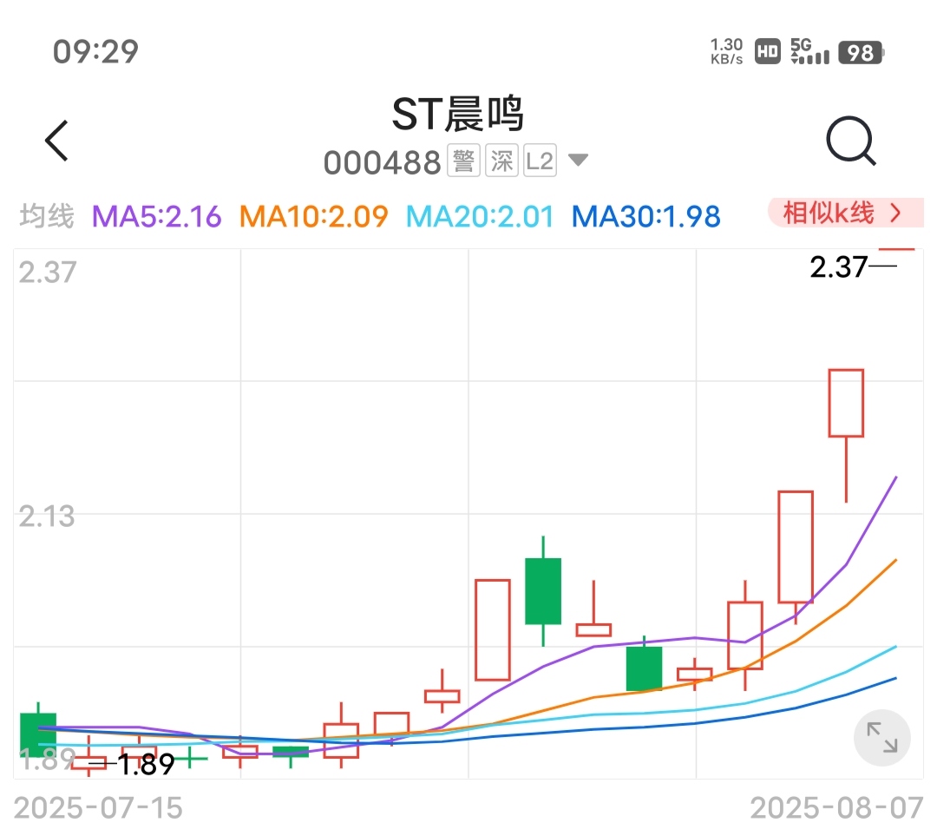Tap the stock code 000488
This screenshot has height=823, width=937.
tap(383, 162)
